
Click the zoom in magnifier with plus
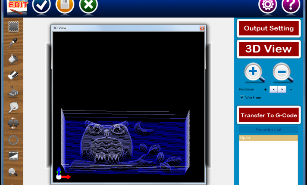[x=254, y=73]
